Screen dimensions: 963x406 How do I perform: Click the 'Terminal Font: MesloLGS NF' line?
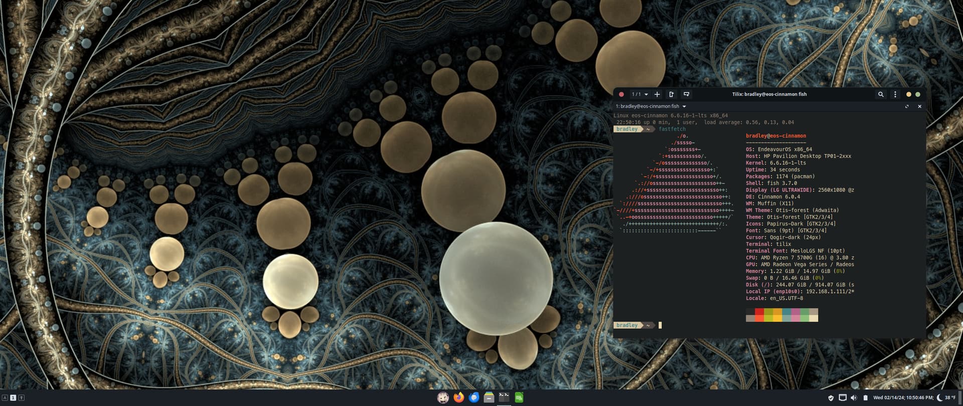[x=795, y=251]
